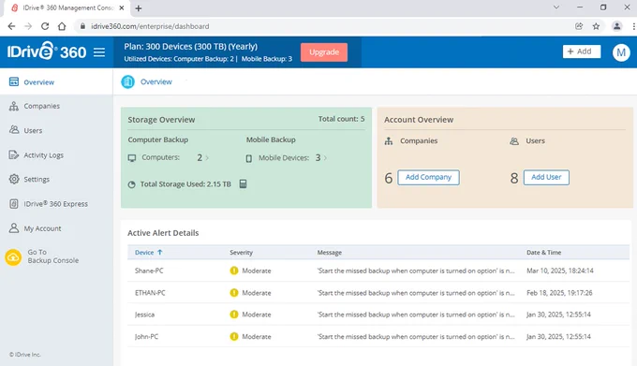Click Mar 10, 2025, 18:24:14 timestamp
This screenshot has width=637, height=366.
coord(560,271)
